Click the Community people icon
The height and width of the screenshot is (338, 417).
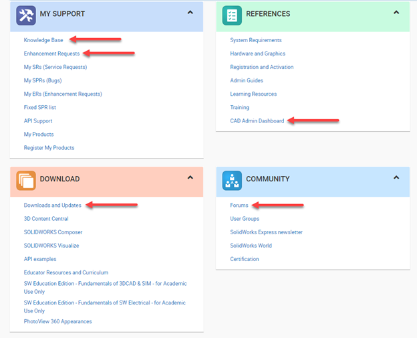pos(232,181)
